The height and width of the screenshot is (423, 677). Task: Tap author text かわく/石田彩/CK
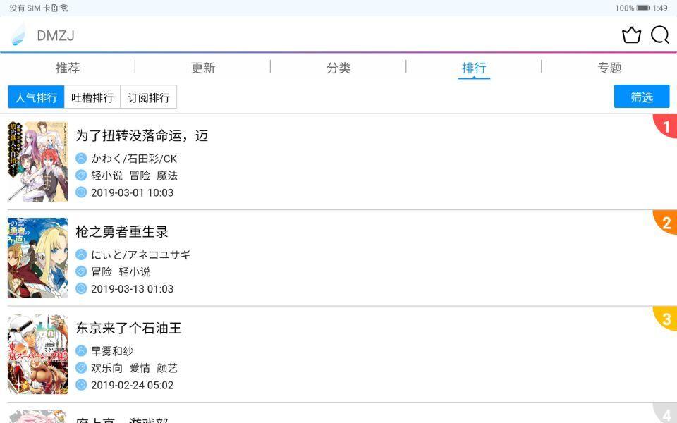point(134,159)
